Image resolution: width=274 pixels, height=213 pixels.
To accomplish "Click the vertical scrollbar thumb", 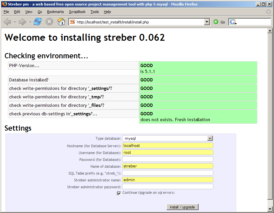I will coord(270,116).
